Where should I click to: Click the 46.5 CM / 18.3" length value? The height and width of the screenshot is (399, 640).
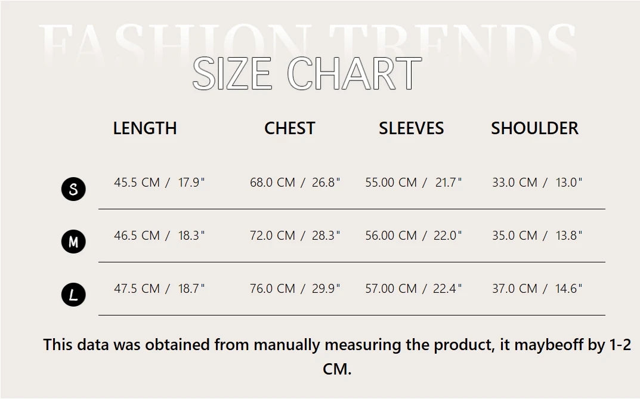coord(159,235)
